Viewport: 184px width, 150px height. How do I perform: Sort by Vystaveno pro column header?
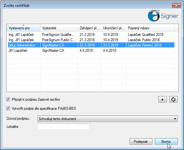[x=23, y=28]
